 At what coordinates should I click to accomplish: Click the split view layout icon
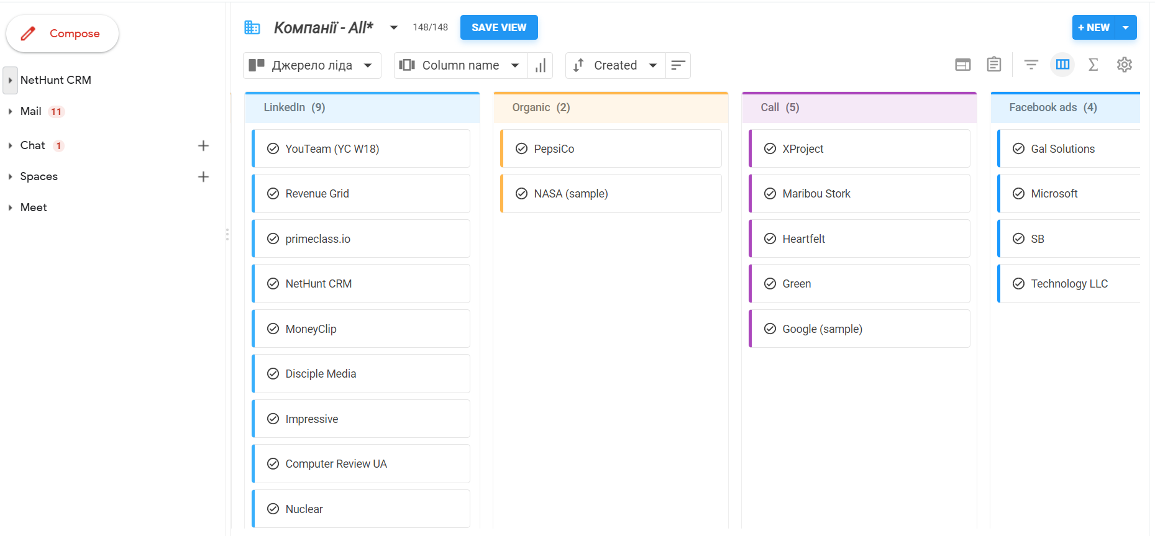tap(962, 65)
